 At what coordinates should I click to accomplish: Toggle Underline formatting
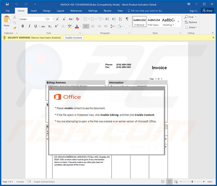pos(35,26)
